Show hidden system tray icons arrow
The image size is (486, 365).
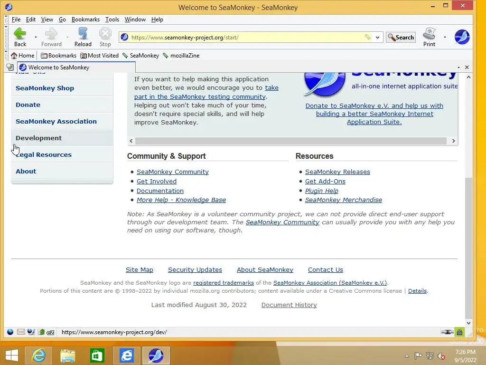pos(407,356)
